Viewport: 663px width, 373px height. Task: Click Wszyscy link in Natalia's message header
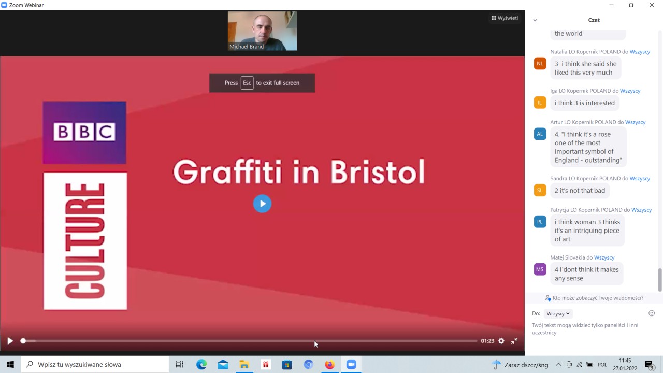tap(640, 52)
